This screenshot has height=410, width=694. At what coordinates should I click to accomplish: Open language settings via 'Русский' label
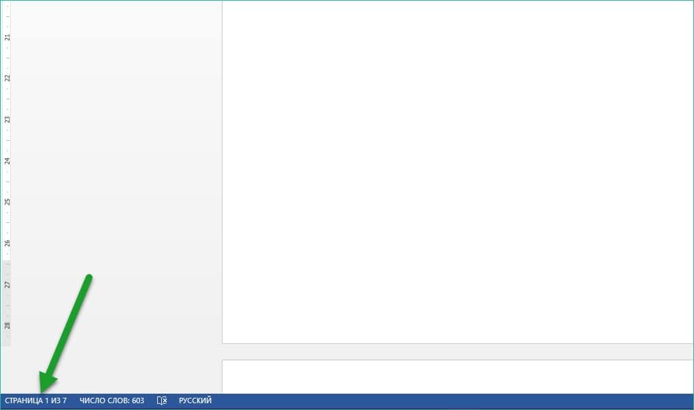click(195, 400)
